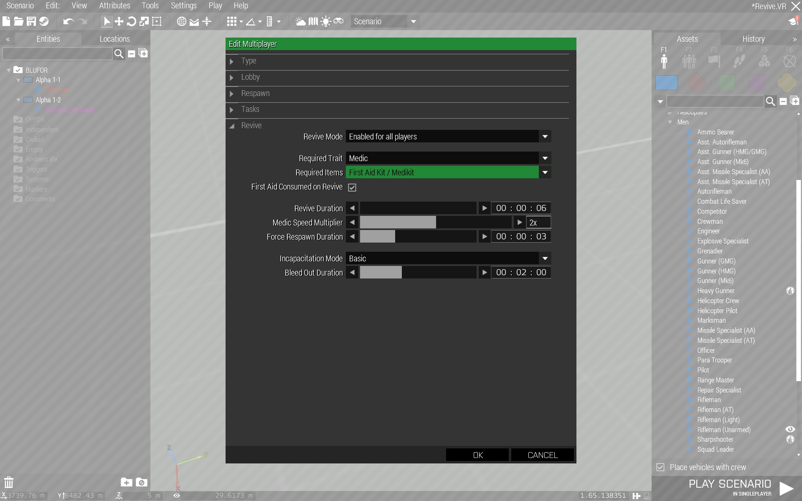Save scenario with the floppy disk icon

[x=31, y=21]
